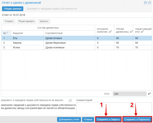Click the Отмена button
Screen dimensions: 153x123
coord(88,120)
